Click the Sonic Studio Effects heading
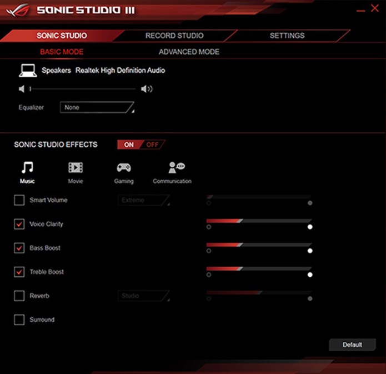Image resolution: width=386 pixels, height=374 pixels. (x=56, y=144)
